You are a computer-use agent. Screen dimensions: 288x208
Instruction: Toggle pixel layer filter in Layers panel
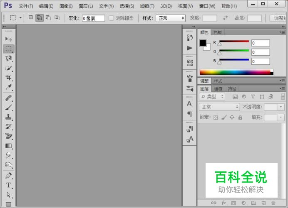pyautogui.click(x=235, y=97)
